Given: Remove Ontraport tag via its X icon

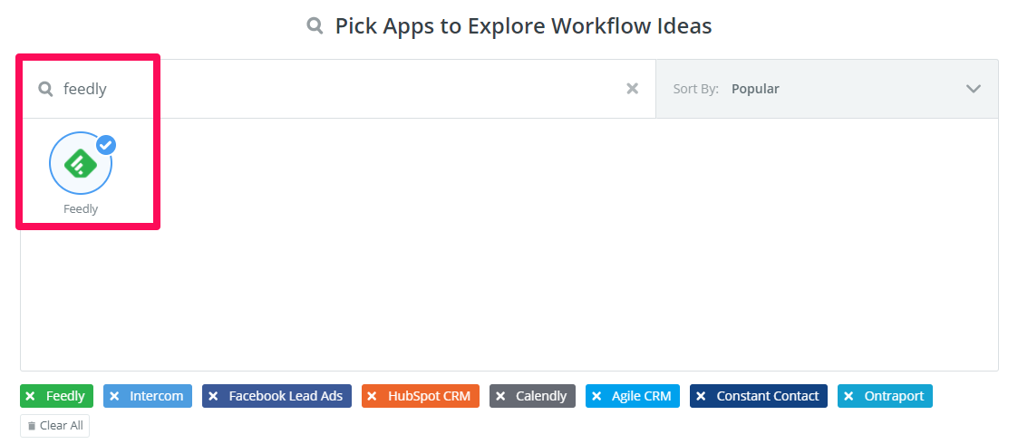Looking at the screenshot, I should [x=848, y=396].
